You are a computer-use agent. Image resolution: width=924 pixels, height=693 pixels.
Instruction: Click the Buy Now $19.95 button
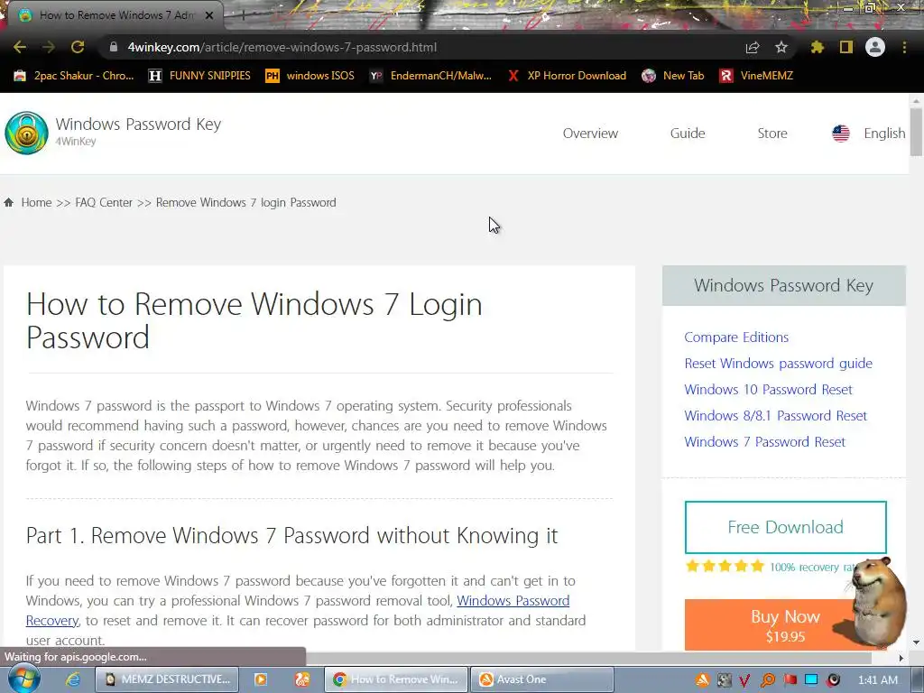[x=786, y=624]
